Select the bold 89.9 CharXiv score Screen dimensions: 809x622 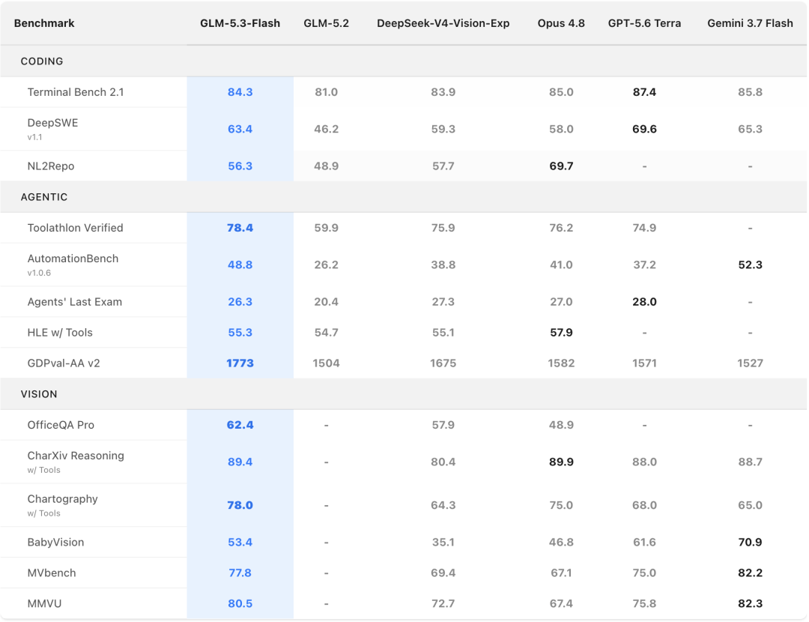point(561,462)
